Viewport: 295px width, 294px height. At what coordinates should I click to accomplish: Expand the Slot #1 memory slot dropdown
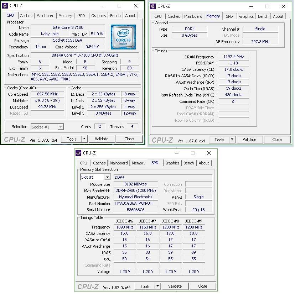[x=107, y=177]
